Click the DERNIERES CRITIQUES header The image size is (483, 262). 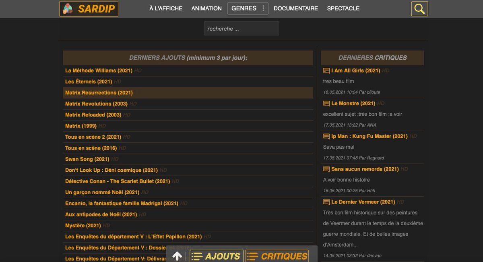[372, 58]
